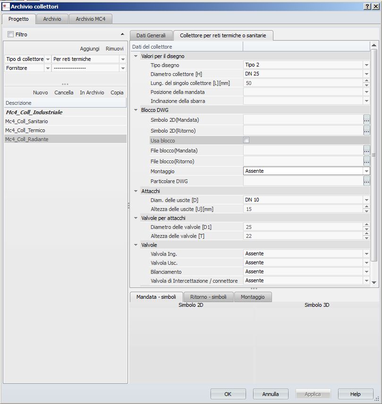Viewport: 382px width, 404px height.
Task: Toggle the Usa blocco checkbox
Action: pyautogui.click(x=246, y=140)
